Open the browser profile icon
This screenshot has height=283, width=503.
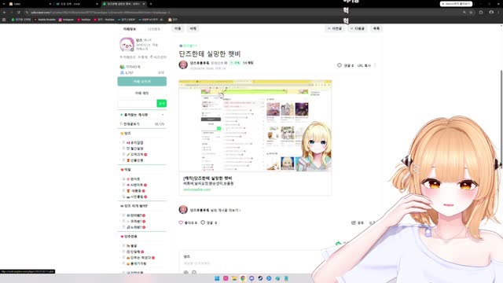[491, 13]
